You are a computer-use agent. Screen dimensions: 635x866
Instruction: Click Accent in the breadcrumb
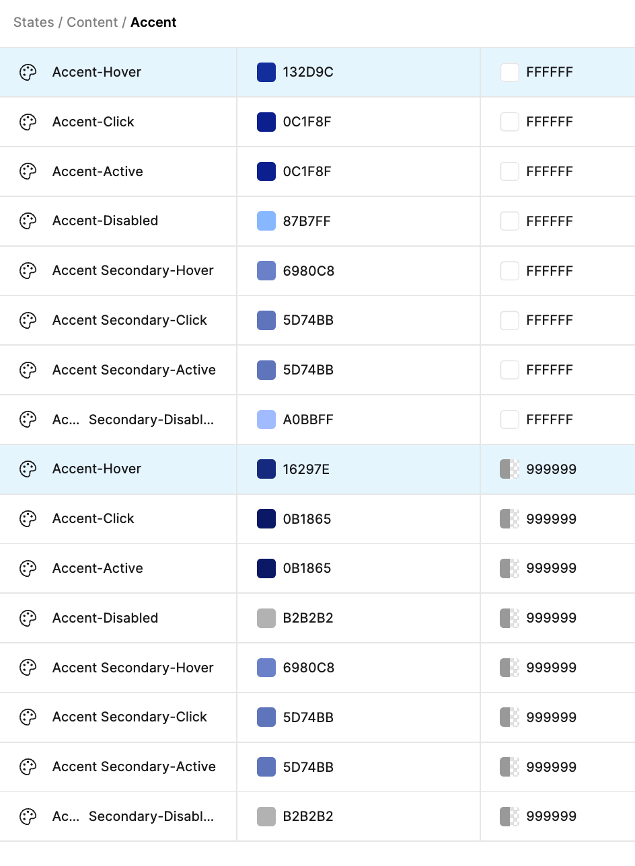(153, 22)
